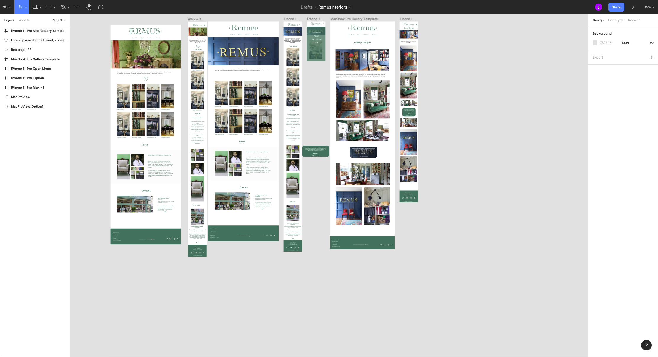Click the background color swatch E5E5E5

(595, 43)
